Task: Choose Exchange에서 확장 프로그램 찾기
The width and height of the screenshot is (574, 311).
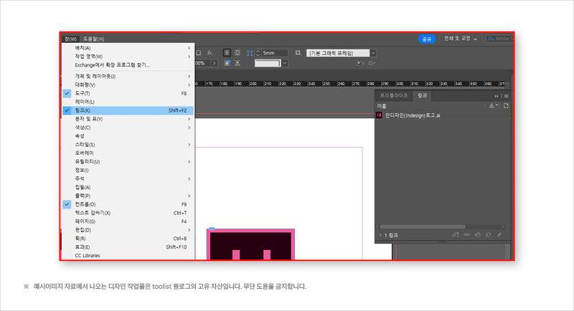Action: (128, 65)
